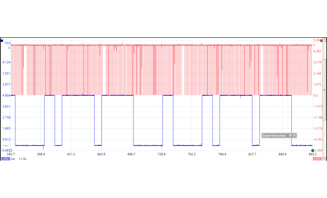Click the green circular handle at bottom right
The height and width of the screenshot is (198, 327).
click(313, 150)
